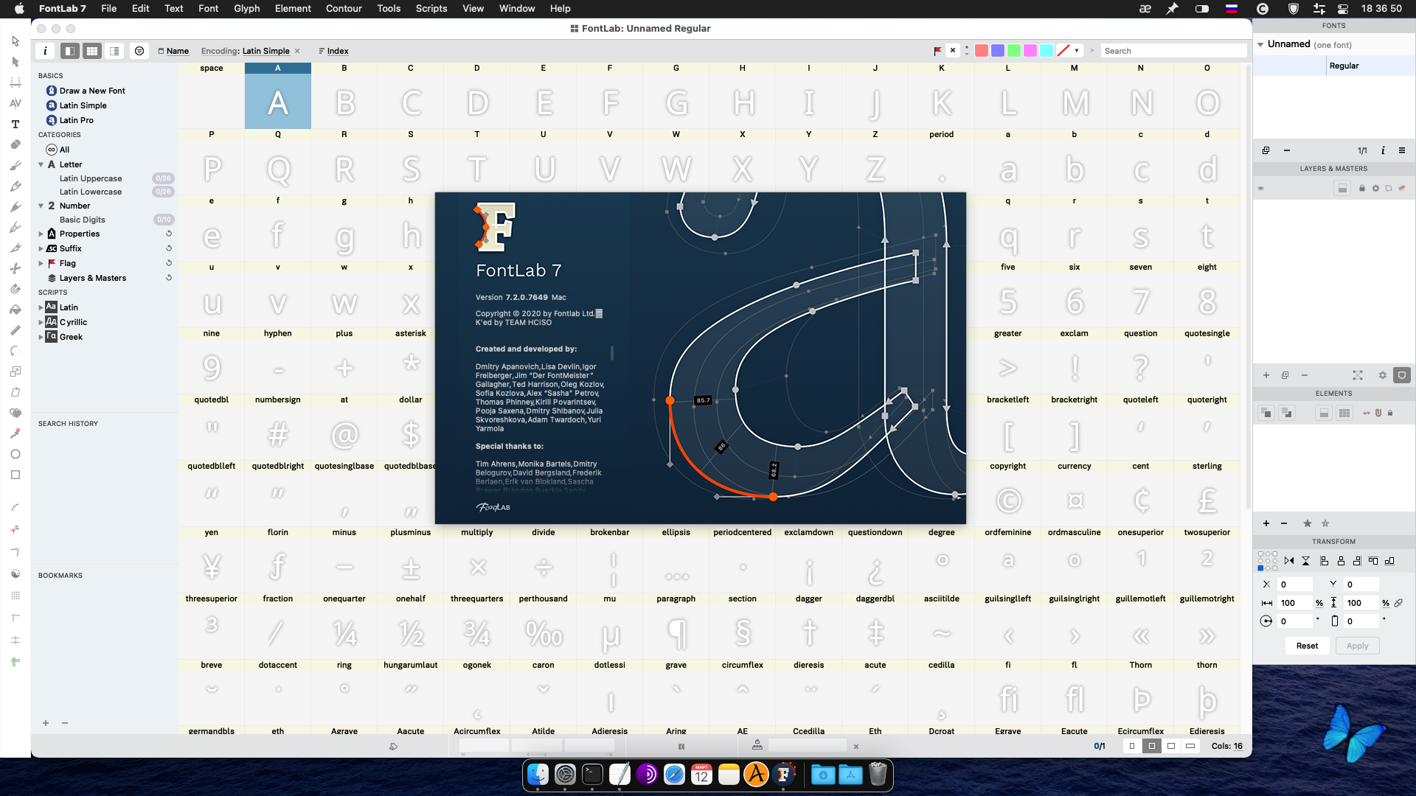Toggle the proportional scale link icon

(x=1398, y=603)
